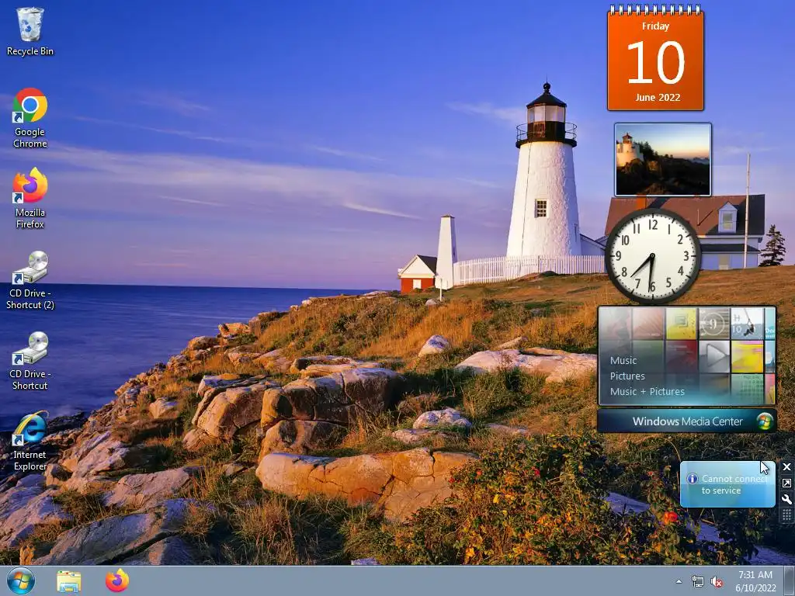Select the CD Drive - Shortcut icon
This screenshot has width=795, height=596.
[x=30, y=360]
